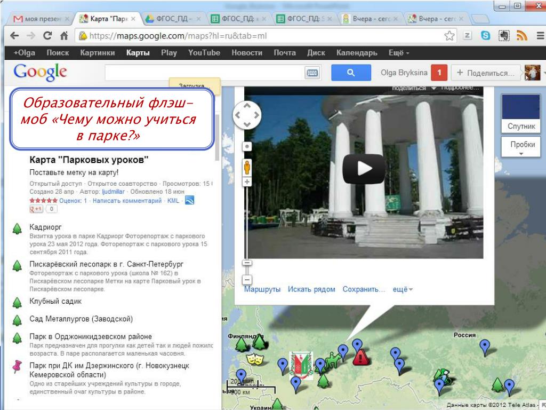
Task: Open Play in the Google bar
Action: click(169, 53)
